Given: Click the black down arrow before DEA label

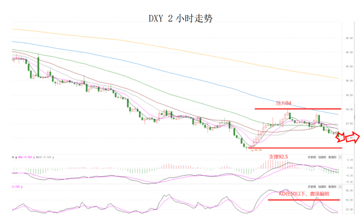Looking at the screenshot, I should 16,158.
